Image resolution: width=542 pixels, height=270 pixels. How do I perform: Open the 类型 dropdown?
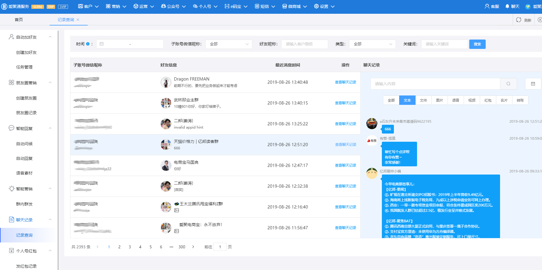click(372, 44)
